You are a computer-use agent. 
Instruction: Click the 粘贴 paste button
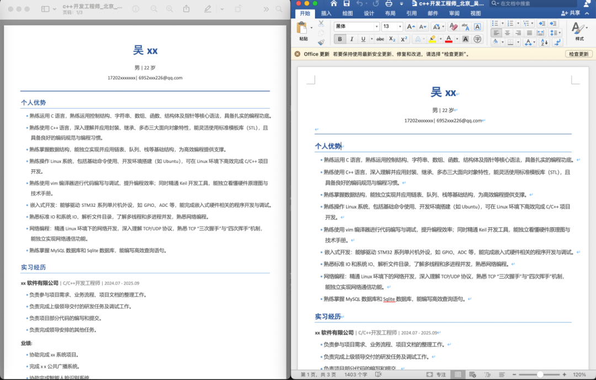point(302,31)
